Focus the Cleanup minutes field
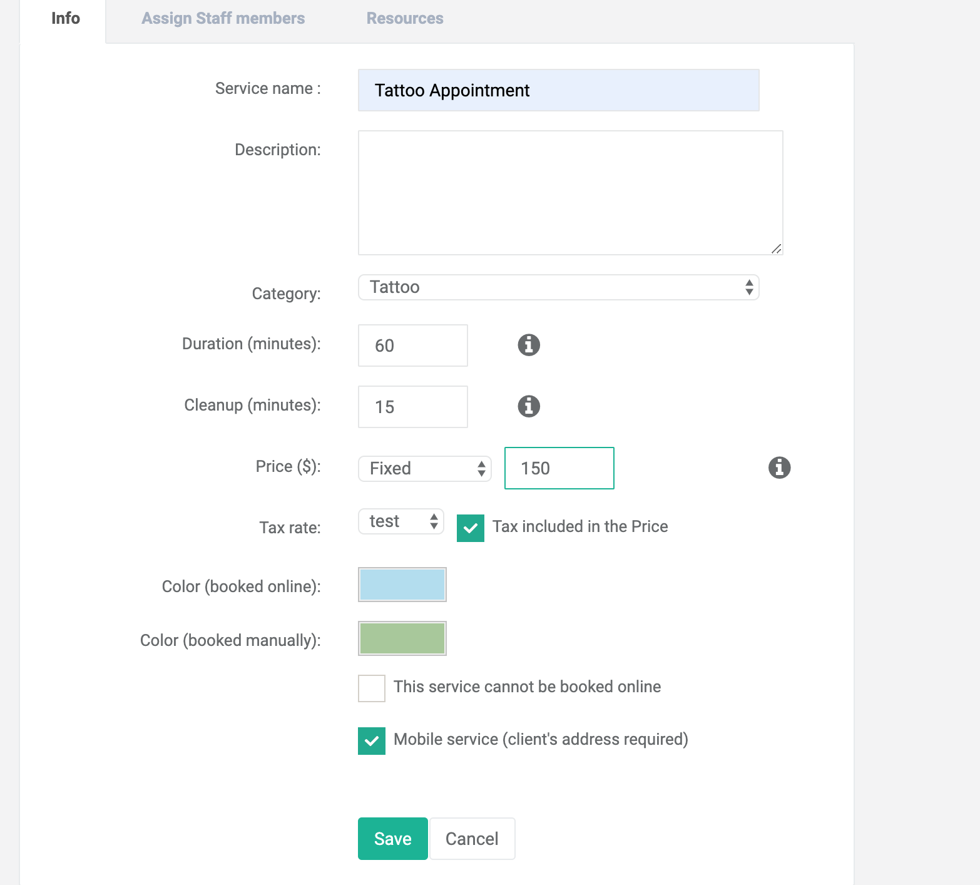980x885 pixels. (413, 407)
